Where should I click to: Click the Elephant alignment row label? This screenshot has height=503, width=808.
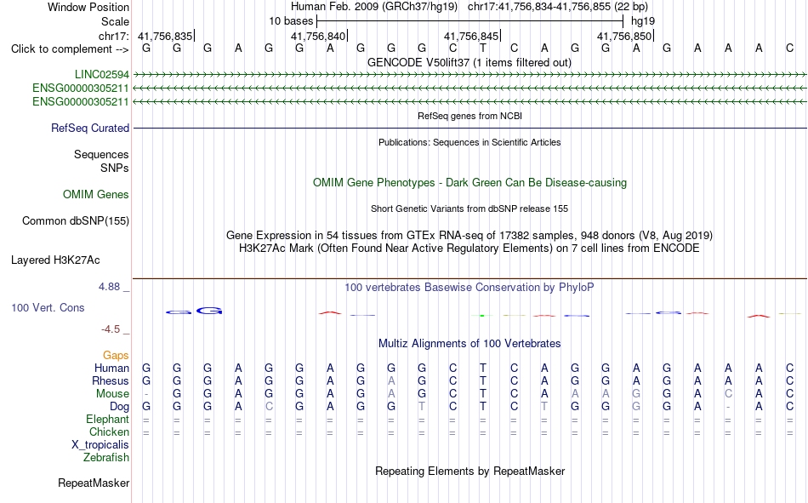pos(107,419)
